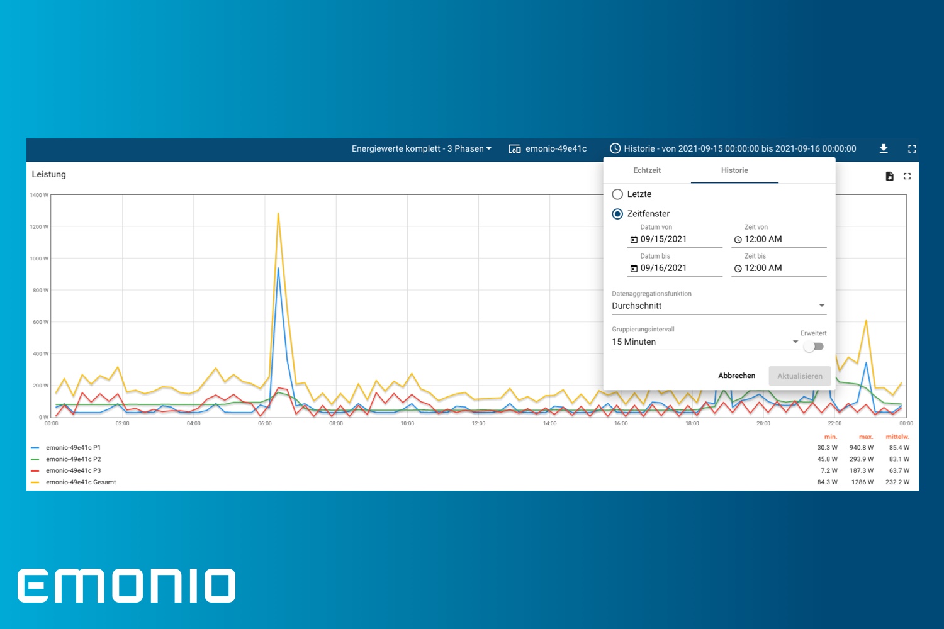Select the emonio-49e41c device entity
The width and height of the screenshot is (944, 629).
tap(548, 149)
